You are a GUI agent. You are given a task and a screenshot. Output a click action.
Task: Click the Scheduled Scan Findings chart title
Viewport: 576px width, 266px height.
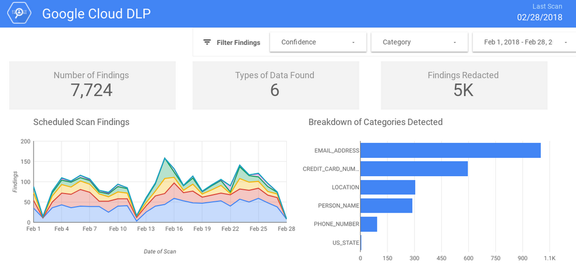coord(81,122)
